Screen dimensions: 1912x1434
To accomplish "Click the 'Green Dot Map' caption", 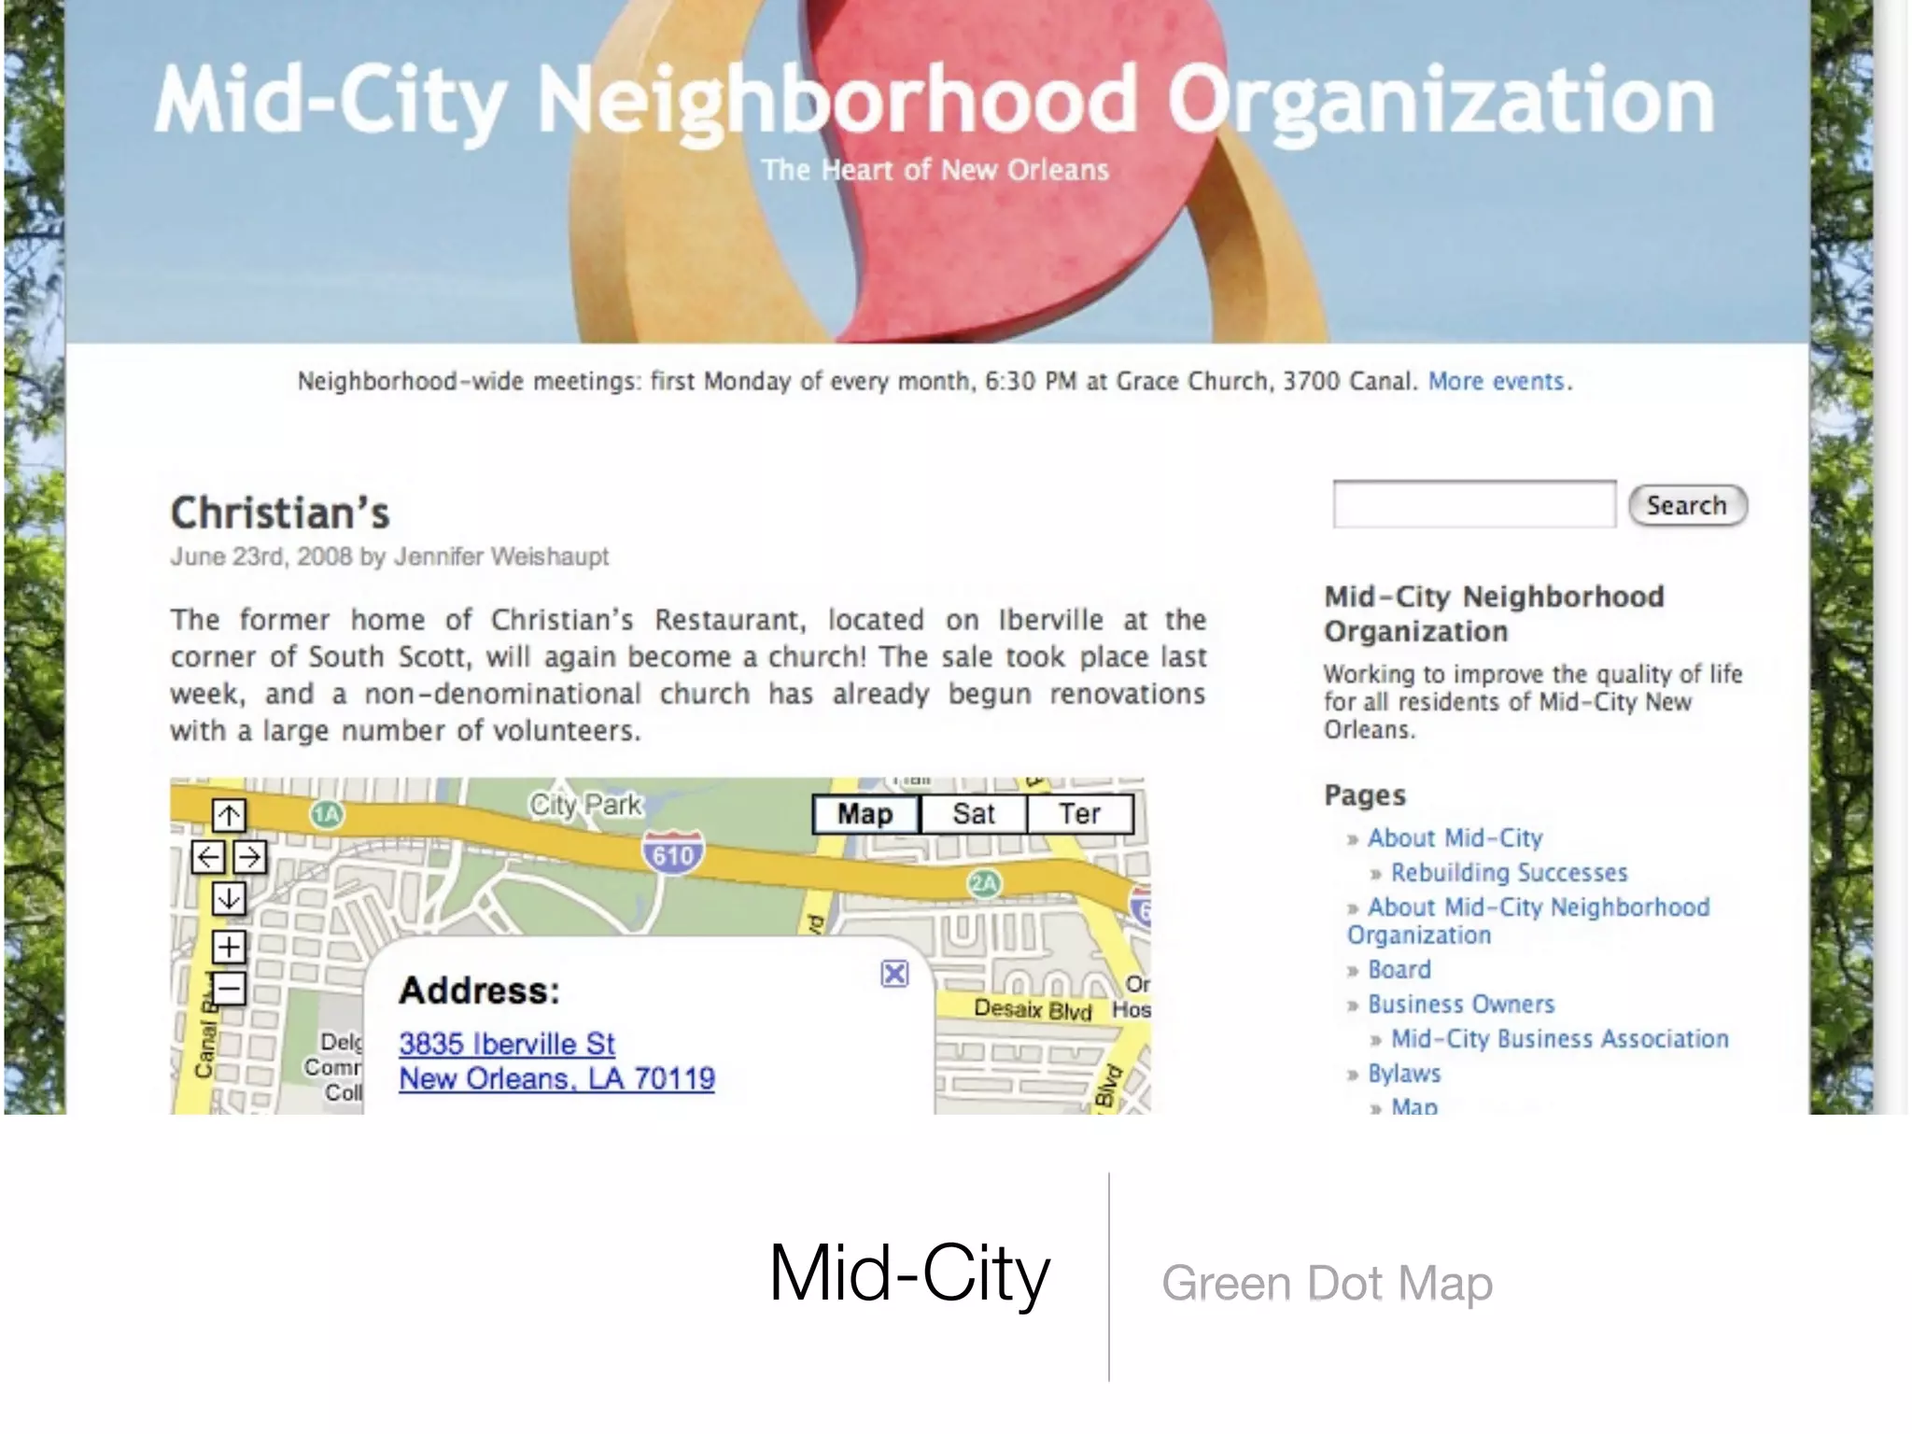I will click(x=1327, y=1284).
